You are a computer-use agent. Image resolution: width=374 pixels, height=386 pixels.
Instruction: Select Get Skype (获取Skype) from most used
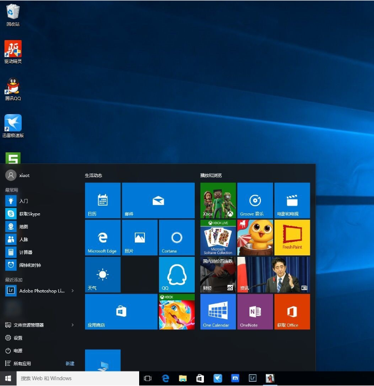29,214
